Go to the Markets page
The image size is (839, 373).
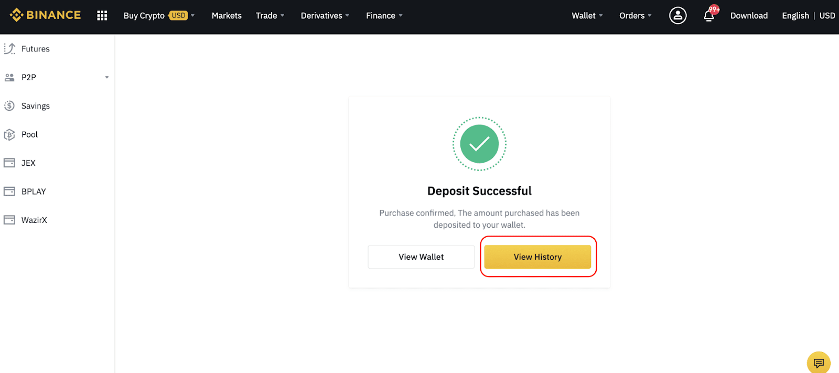[227, 16]
